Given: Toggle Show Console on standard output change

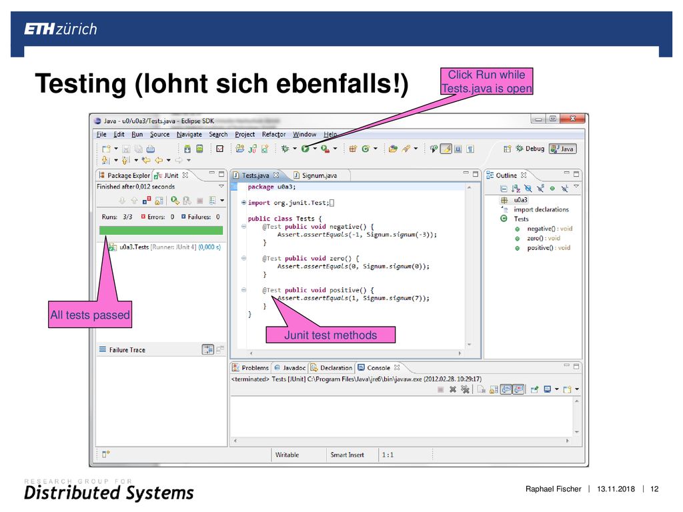Looking at the screenshot, I should 506,389.
